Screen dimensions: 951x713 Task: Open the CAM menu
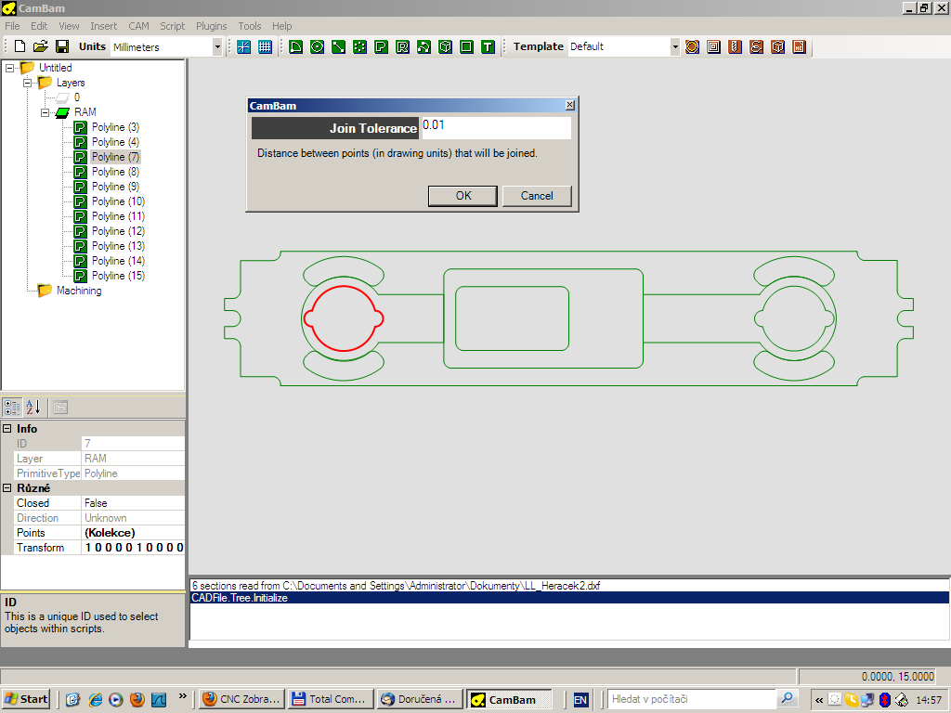(138, 26)
